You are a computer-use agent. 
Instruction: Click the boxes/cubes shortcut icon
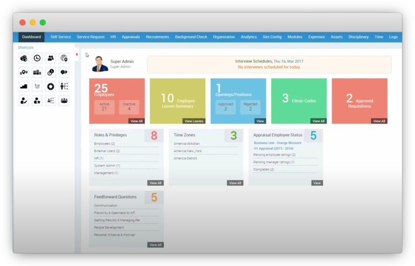[24, 58]
